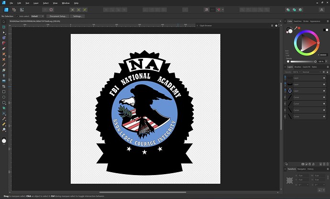Click the Document Setup button

point(58,16)
